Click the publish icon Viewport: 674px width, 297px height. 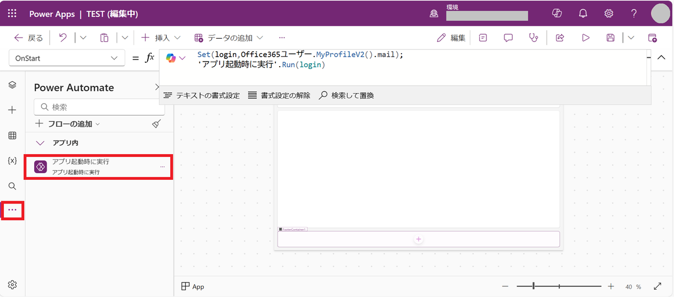(x=652, y=38)
